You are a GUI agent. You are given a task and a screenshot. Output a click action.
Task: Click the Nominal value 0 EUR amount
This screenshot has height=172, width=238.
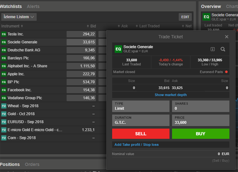click(x=223, y=154)
